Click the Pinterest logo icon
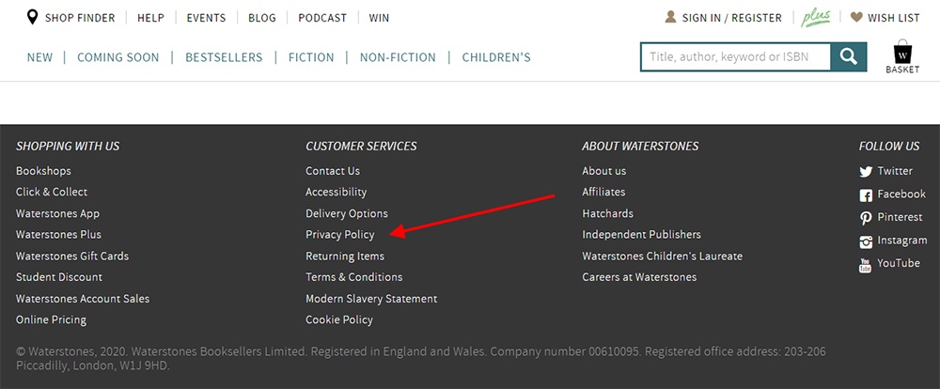Image resolution: width=940 pixels, height=389 pixels. point(866,218)
